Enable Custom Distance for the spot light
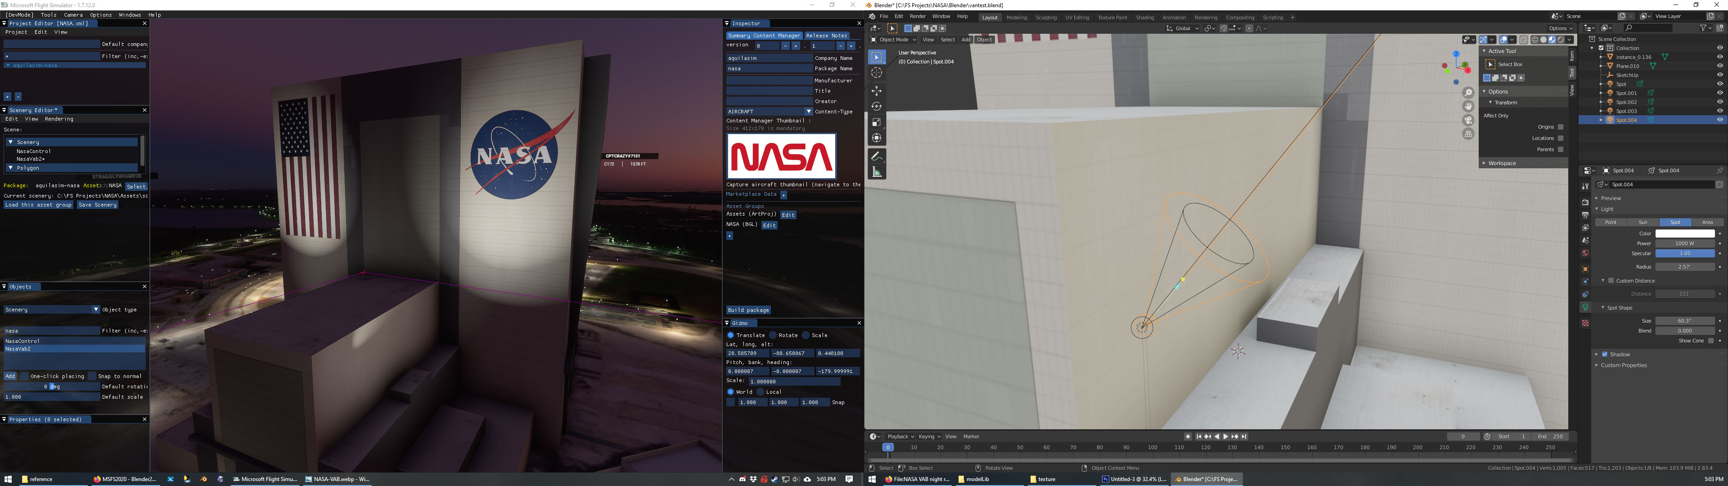Image resolution: width=1728 pixels, height=486 pixels. [1611, 281]
